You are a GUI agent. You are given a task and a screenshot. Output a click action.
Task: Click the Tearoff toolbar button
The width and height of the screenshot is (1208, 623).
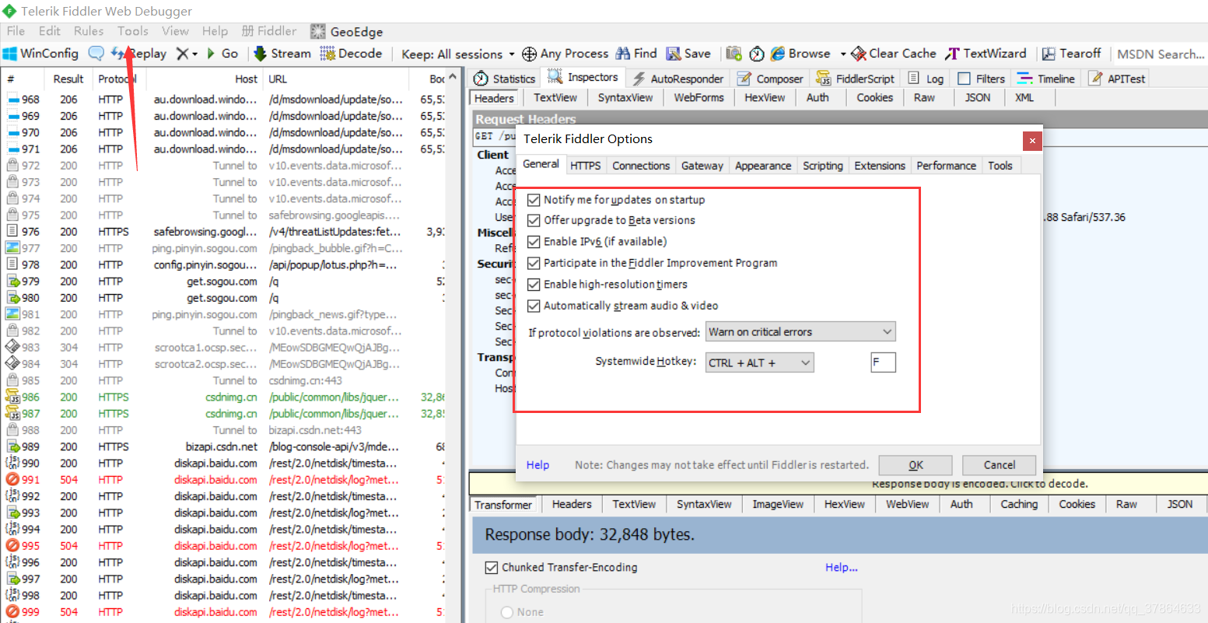coord(1071,54)
